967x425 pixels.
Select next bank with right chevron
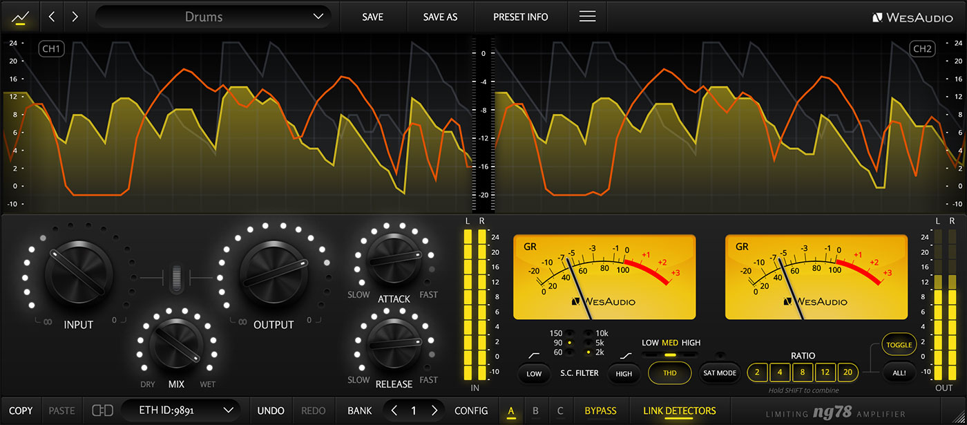pos(434,410)
